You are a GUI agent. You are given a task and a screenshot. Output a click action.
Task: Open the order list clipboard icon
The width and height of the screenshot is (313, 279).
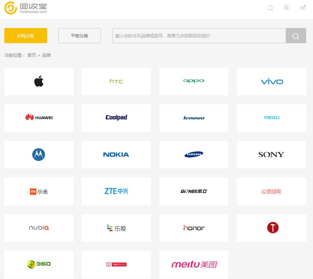tap(286, 8)
